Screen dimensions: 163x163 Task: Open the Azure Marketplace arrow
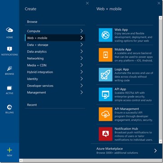155,151
